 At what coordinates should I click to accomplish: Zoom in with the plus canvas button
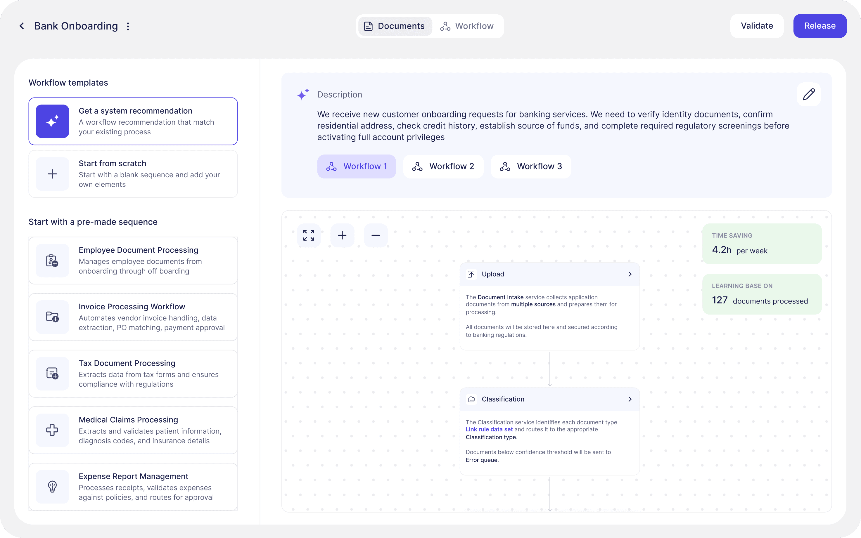342,235
